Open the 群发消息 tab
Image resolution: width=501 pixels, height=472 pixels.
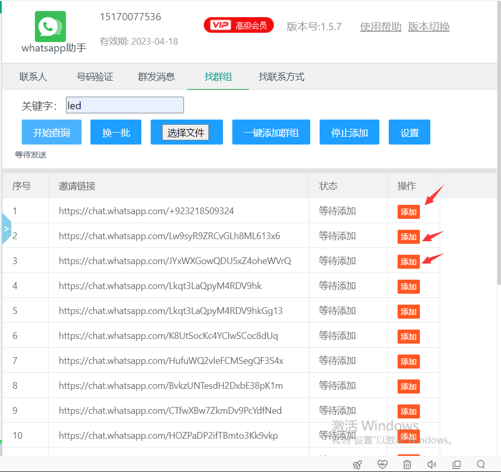[x=156, y=77]
